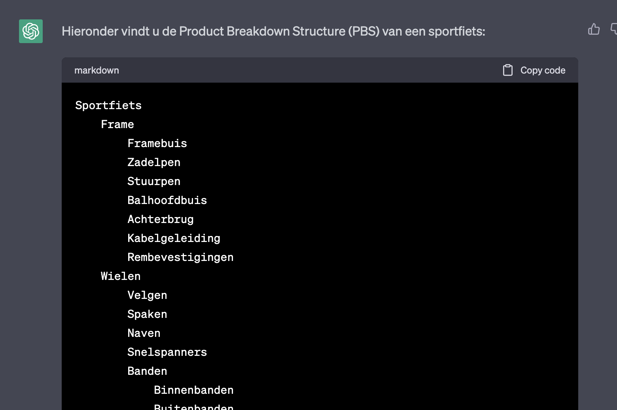Click the Zadelpen text

tap(153, 162)
